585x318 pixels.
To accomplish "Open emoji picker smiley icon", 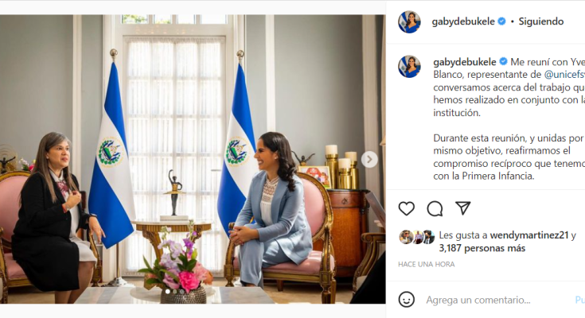I will 406,300.
